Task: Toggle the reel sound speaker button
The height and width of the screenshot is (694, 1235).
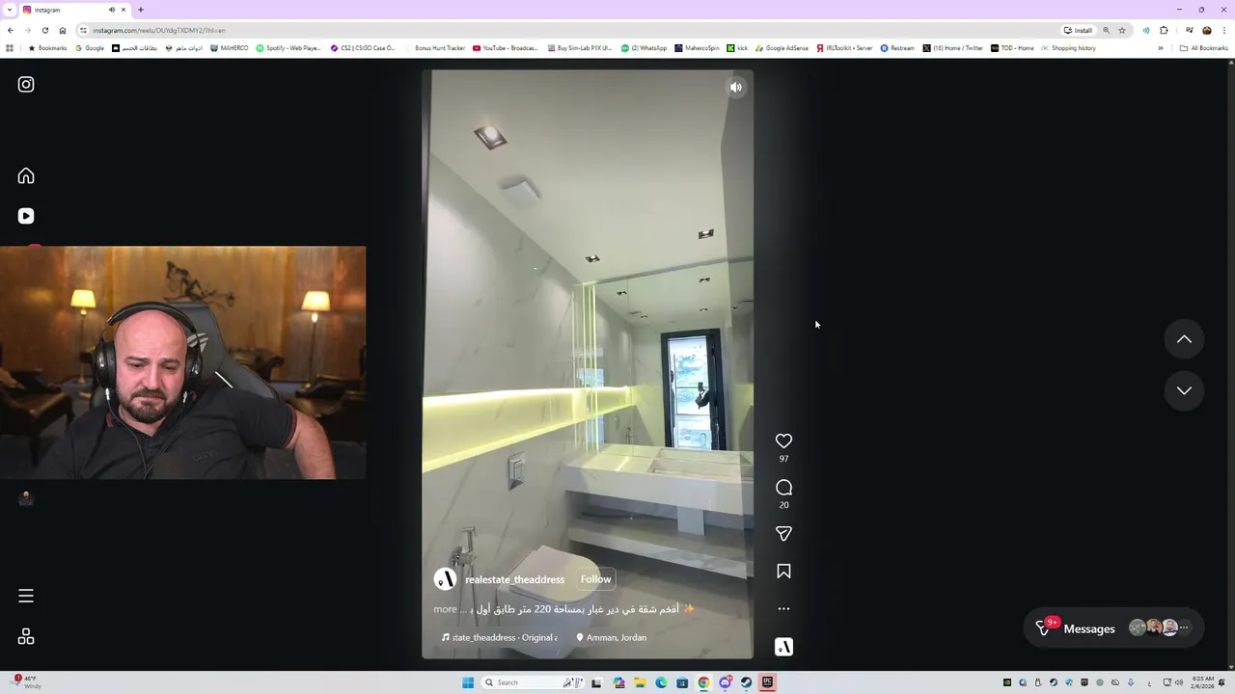Action: [x=736, y=87]
